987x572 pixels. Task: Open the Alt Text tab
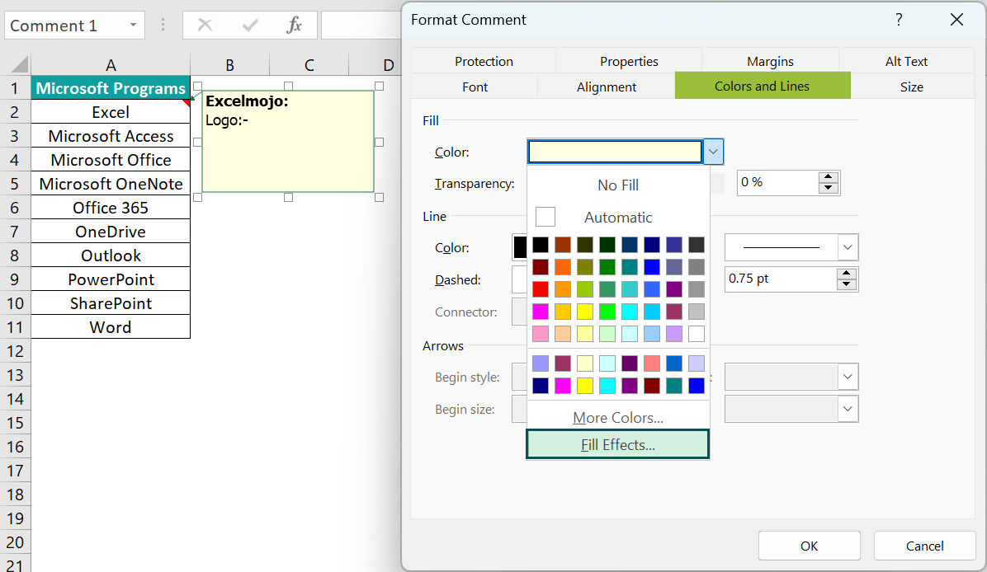[906, 61]
